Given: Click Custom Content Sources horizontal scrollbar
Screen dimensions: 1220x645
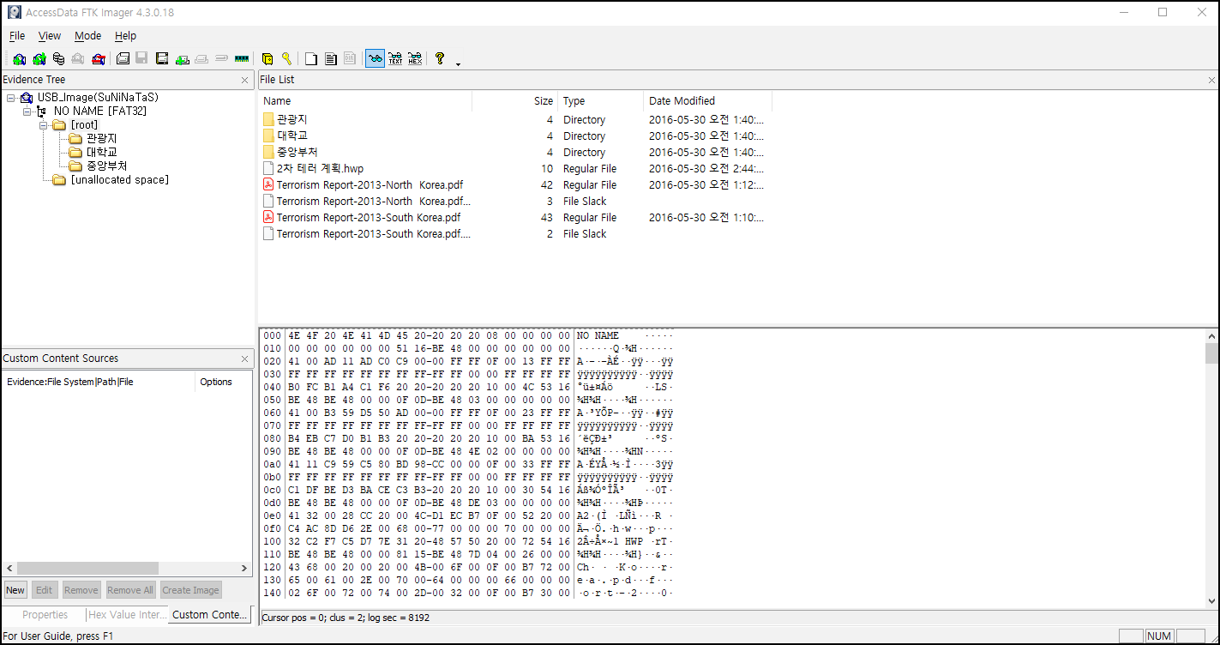Looking at the screenshot, I should tap(87, 568).
